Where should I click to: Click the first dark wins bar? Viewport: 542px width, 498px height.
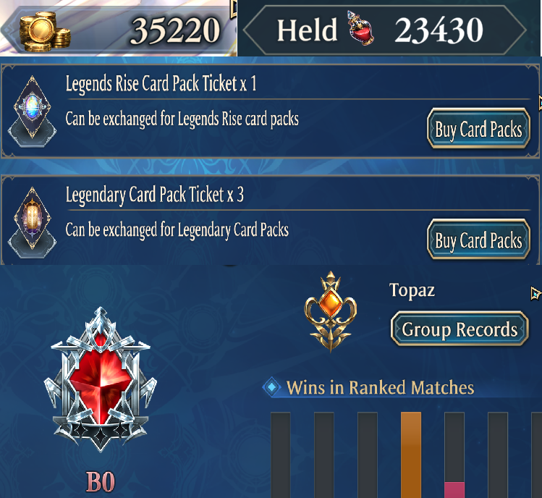coord(280,455)
